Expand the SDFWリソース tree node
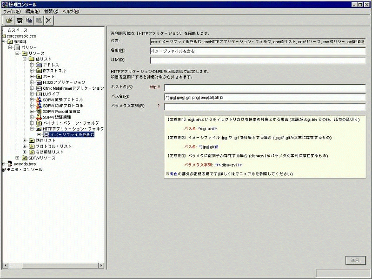The image size is (372, 279). click(x=17, y=158)
